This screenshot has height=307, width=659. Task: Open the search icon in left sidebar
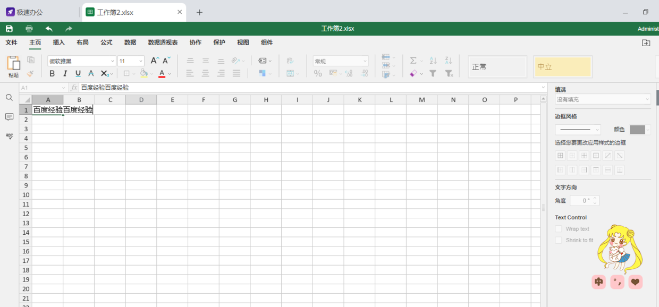[9, 98]
